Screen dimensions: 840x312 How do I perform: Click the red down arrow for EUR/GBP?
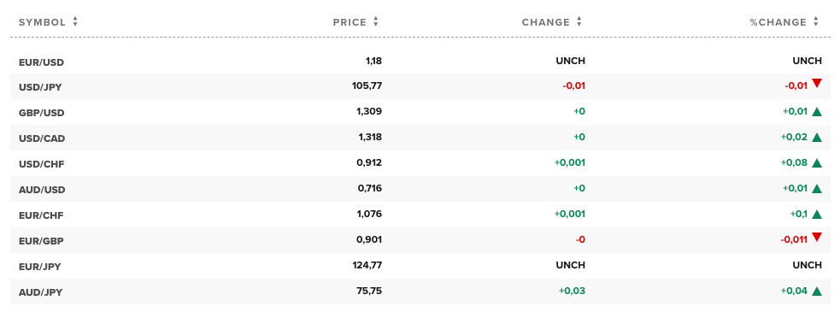pos(817,237)
